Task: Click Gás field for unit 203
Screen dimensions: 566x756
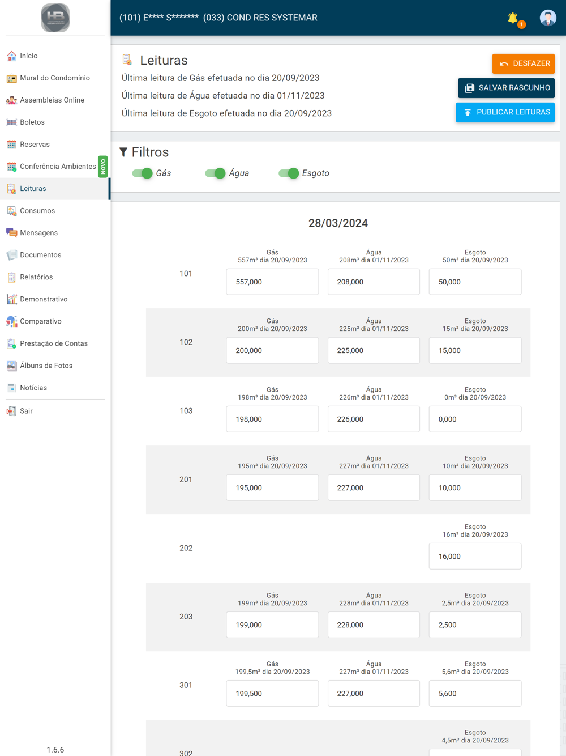Action: [x=272, y=625]
